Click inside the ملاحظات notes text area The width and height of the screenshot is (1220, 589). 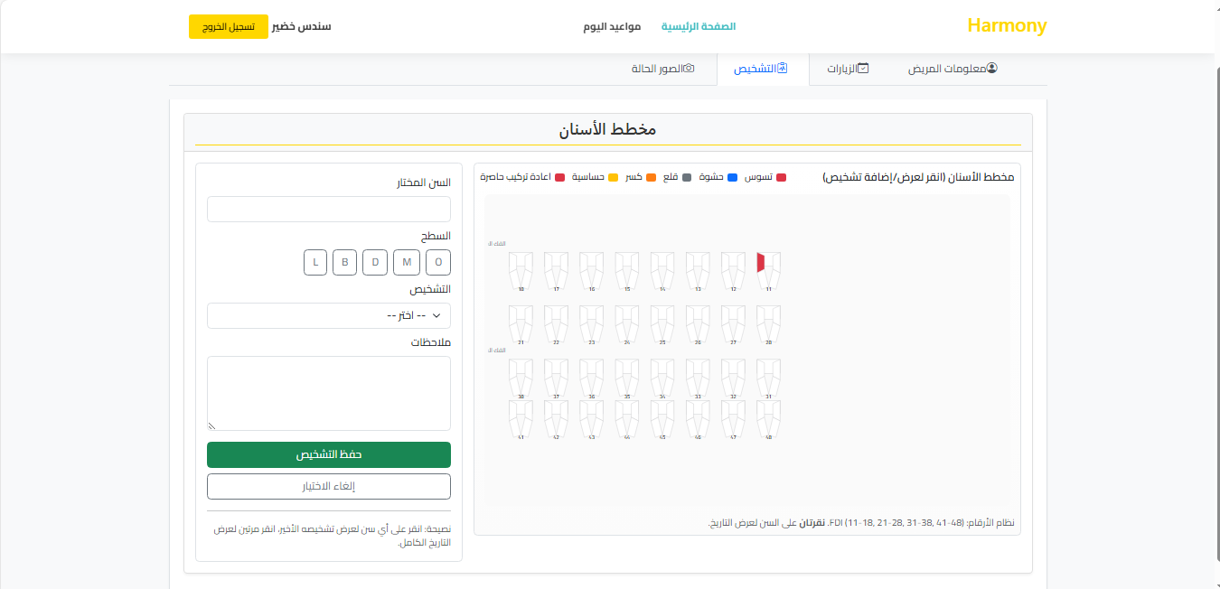329,393
